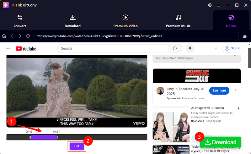Click the See more button
The height and width of the screenshot is (154, 251).
tap(219, 91)
